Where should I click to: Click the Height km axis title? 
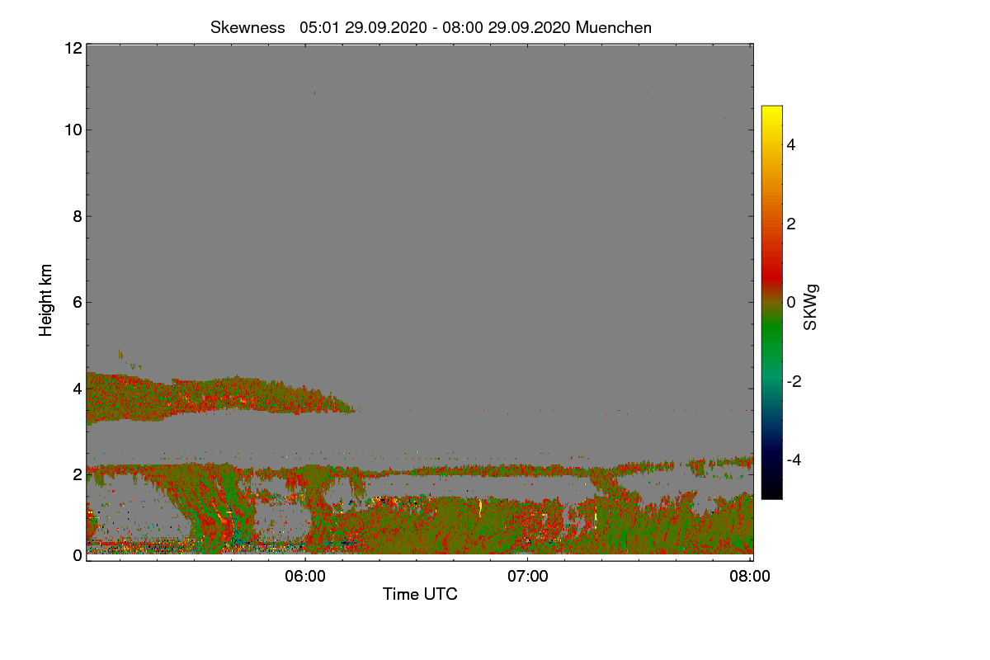46,299
